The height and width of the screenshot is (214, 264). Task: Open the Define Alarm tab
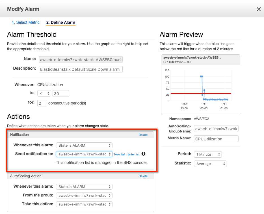60,22
